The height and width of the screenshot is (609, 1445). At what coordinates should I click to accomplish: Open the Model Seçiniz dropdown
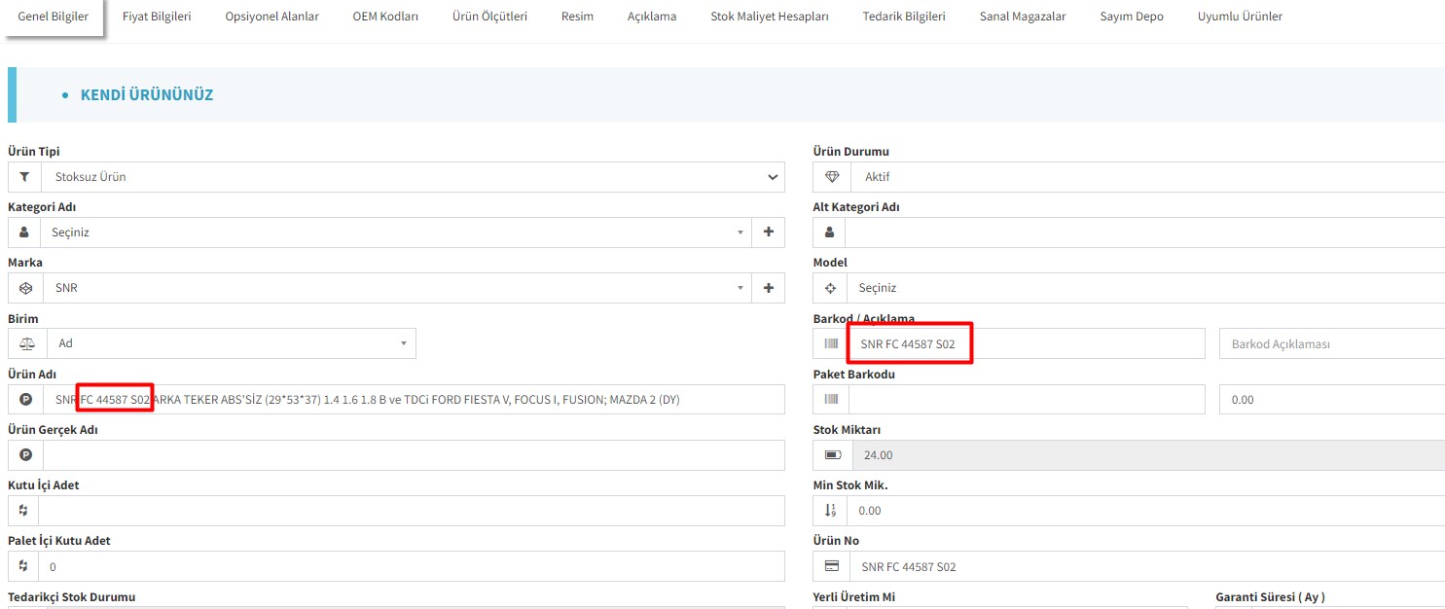click(x=1143, y=288)
